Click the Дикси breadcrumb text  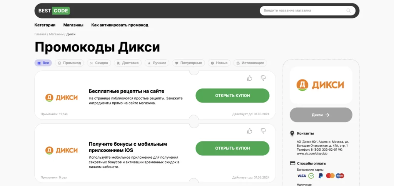click(71, 34)
